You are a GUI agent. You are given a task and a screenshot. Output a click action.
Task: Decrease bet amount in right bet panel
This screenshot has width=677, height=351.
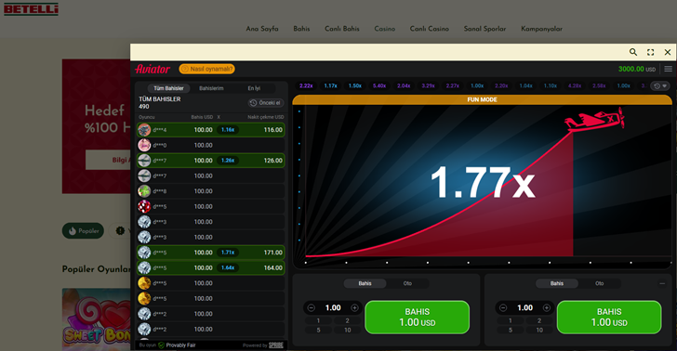point(502,308)
